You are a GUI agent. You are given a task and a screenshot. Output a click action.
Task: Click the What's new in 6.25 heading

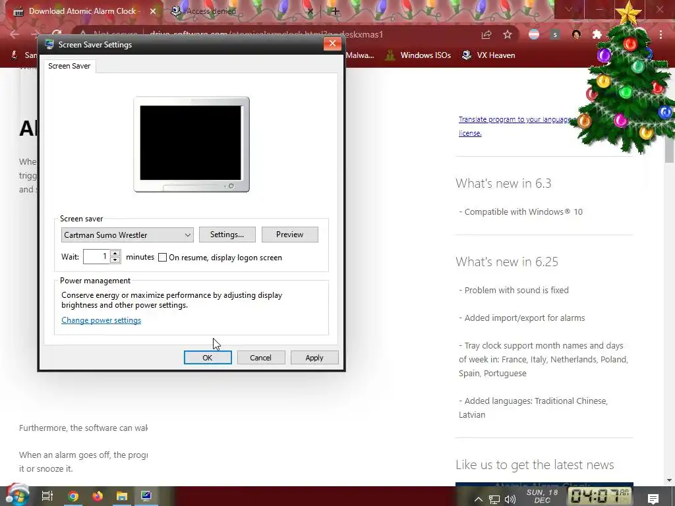click(x=507, y=262)
